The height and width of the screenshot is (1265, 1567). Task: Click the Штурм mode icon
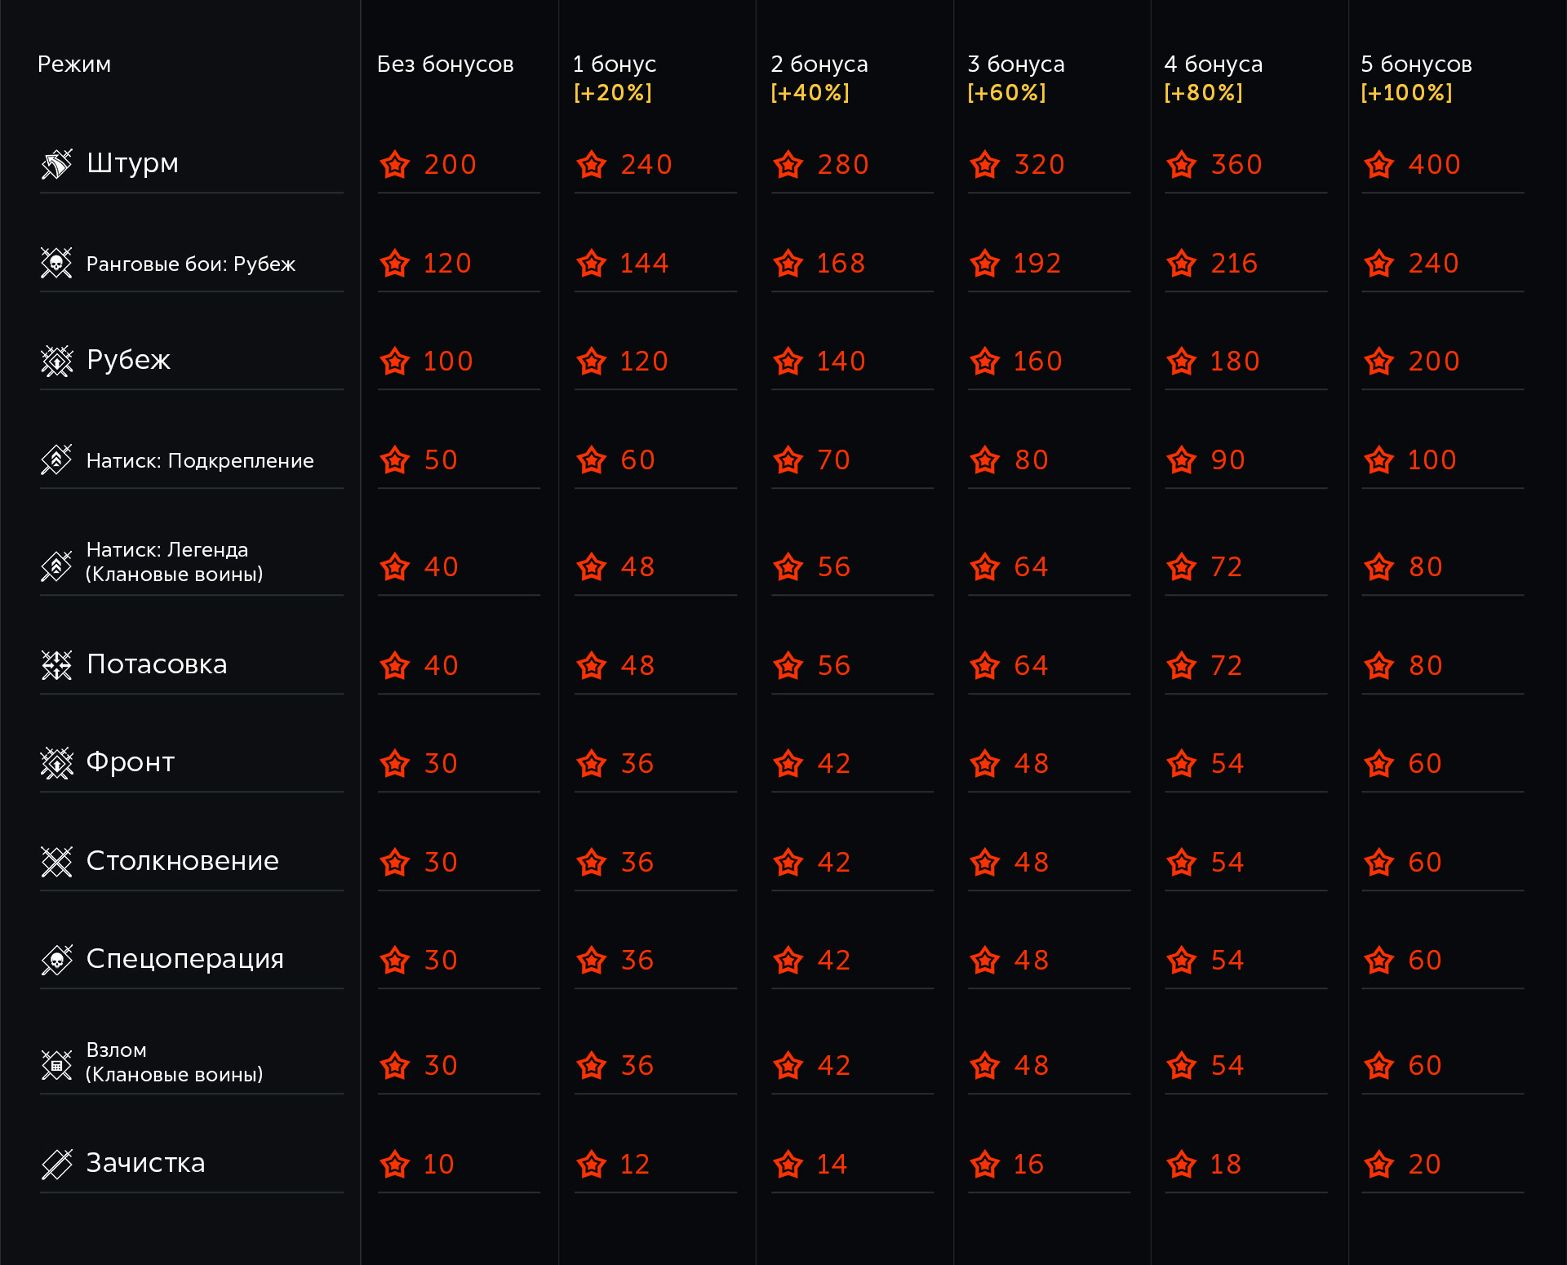point(56,164)
